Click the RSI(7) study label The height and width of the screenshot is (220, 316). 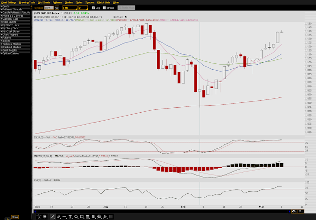pyautogui.click(x=38, y=180)
